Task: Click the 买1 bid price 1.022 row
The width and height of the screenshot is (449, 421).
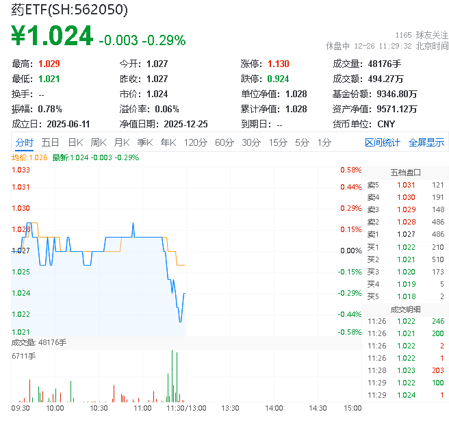Action: click(x=405, y=246)
